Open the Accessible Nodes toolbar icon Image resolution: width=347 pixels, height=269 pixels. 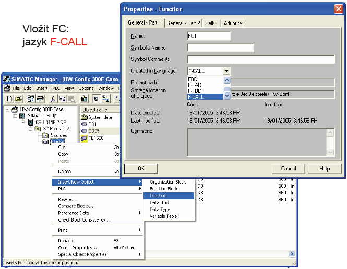31,99
